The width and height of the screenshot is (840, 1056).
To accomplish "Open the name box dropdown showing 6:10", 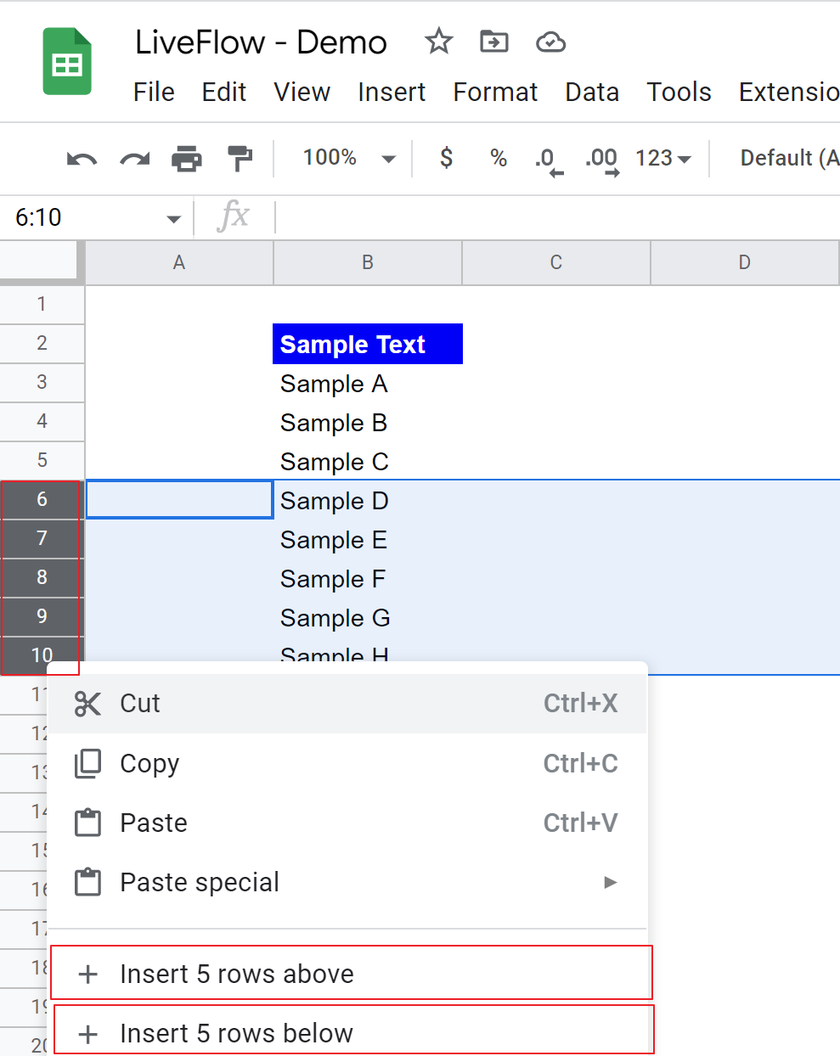I will coord(93,217).
